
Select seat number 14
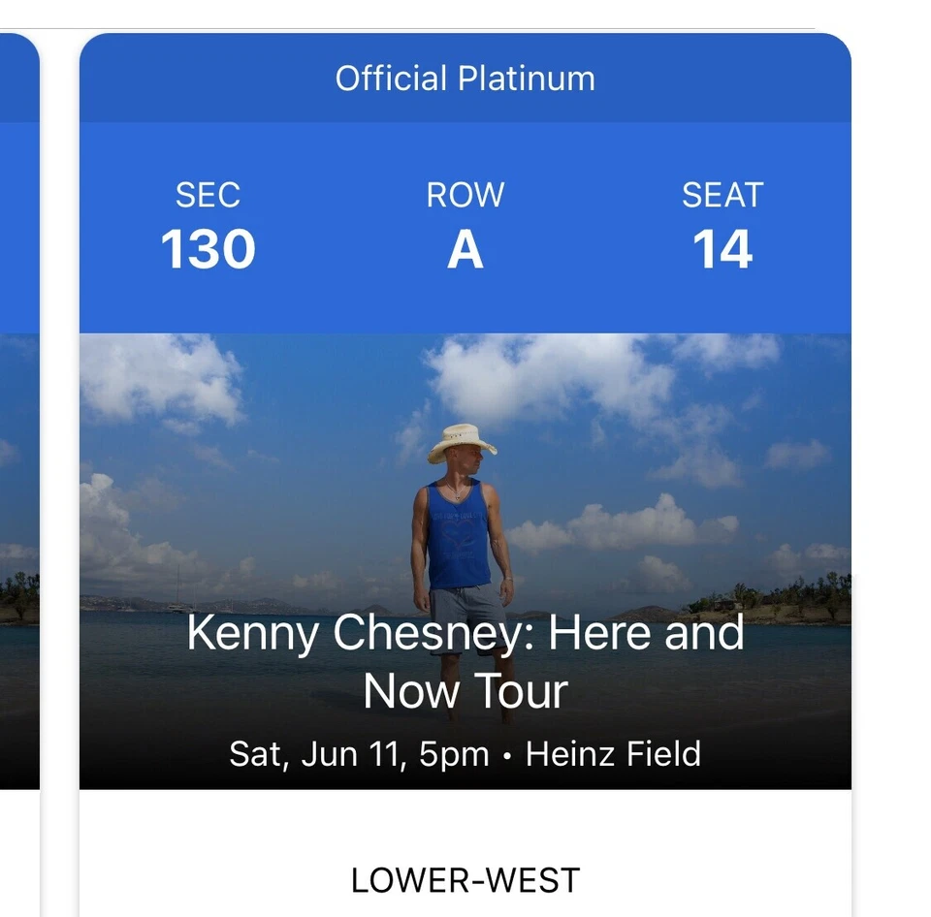722,250
